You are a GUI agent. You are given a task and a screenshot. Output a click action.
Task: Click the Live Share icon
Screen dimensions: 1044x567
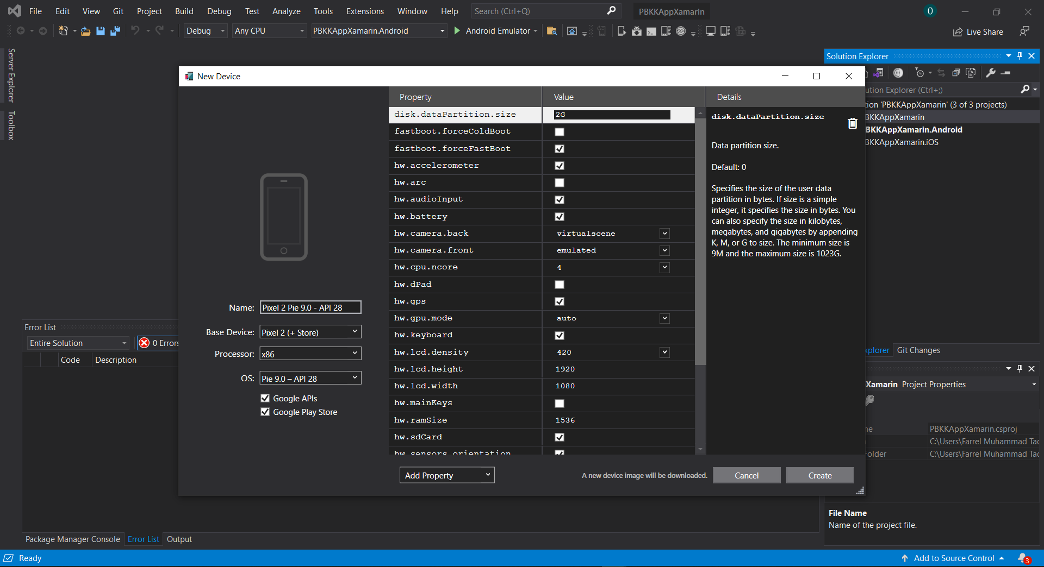tap(958, 32)
